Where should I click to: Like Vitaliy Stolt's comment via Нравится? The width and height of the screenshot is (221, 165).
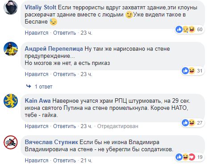point(37,33)
